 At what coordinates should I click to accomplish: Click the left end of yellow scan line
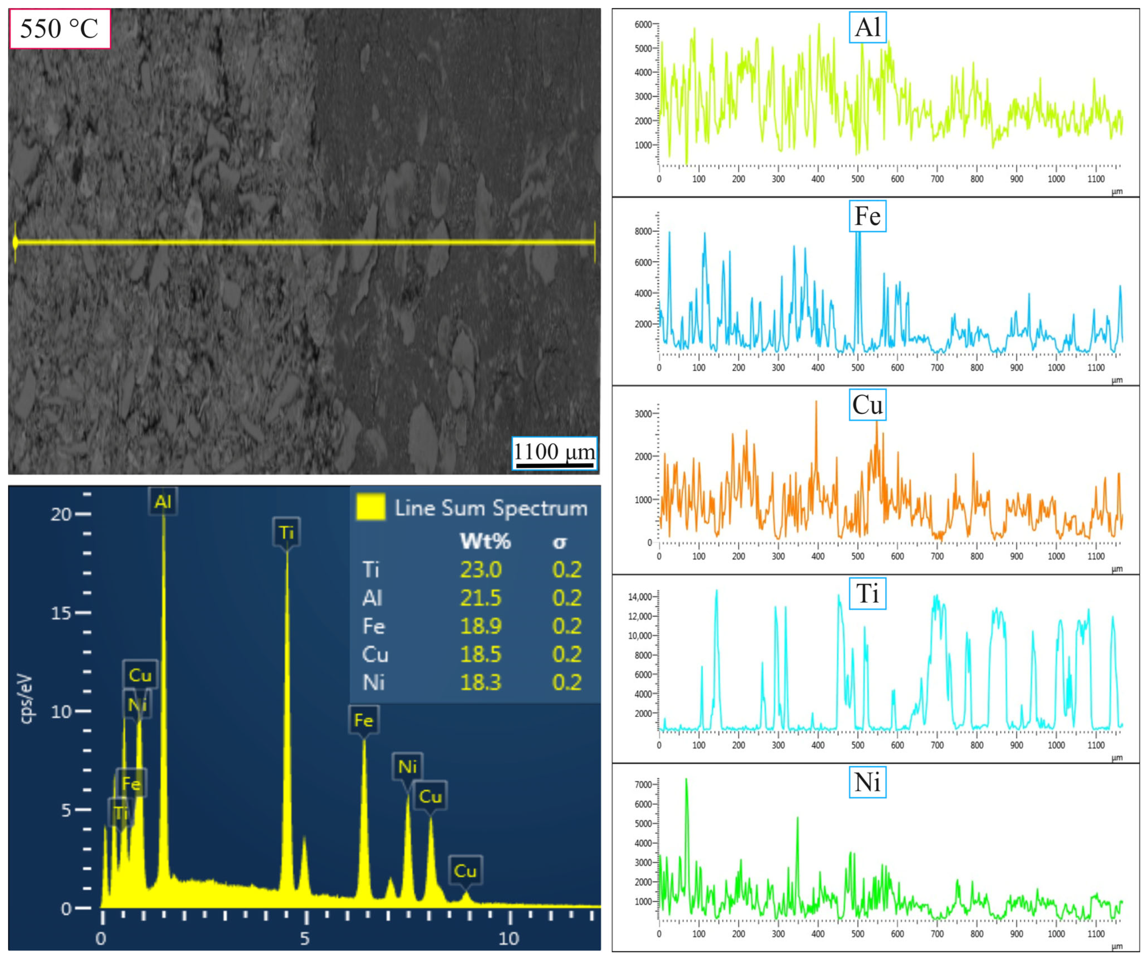click(x=15, y=242)
